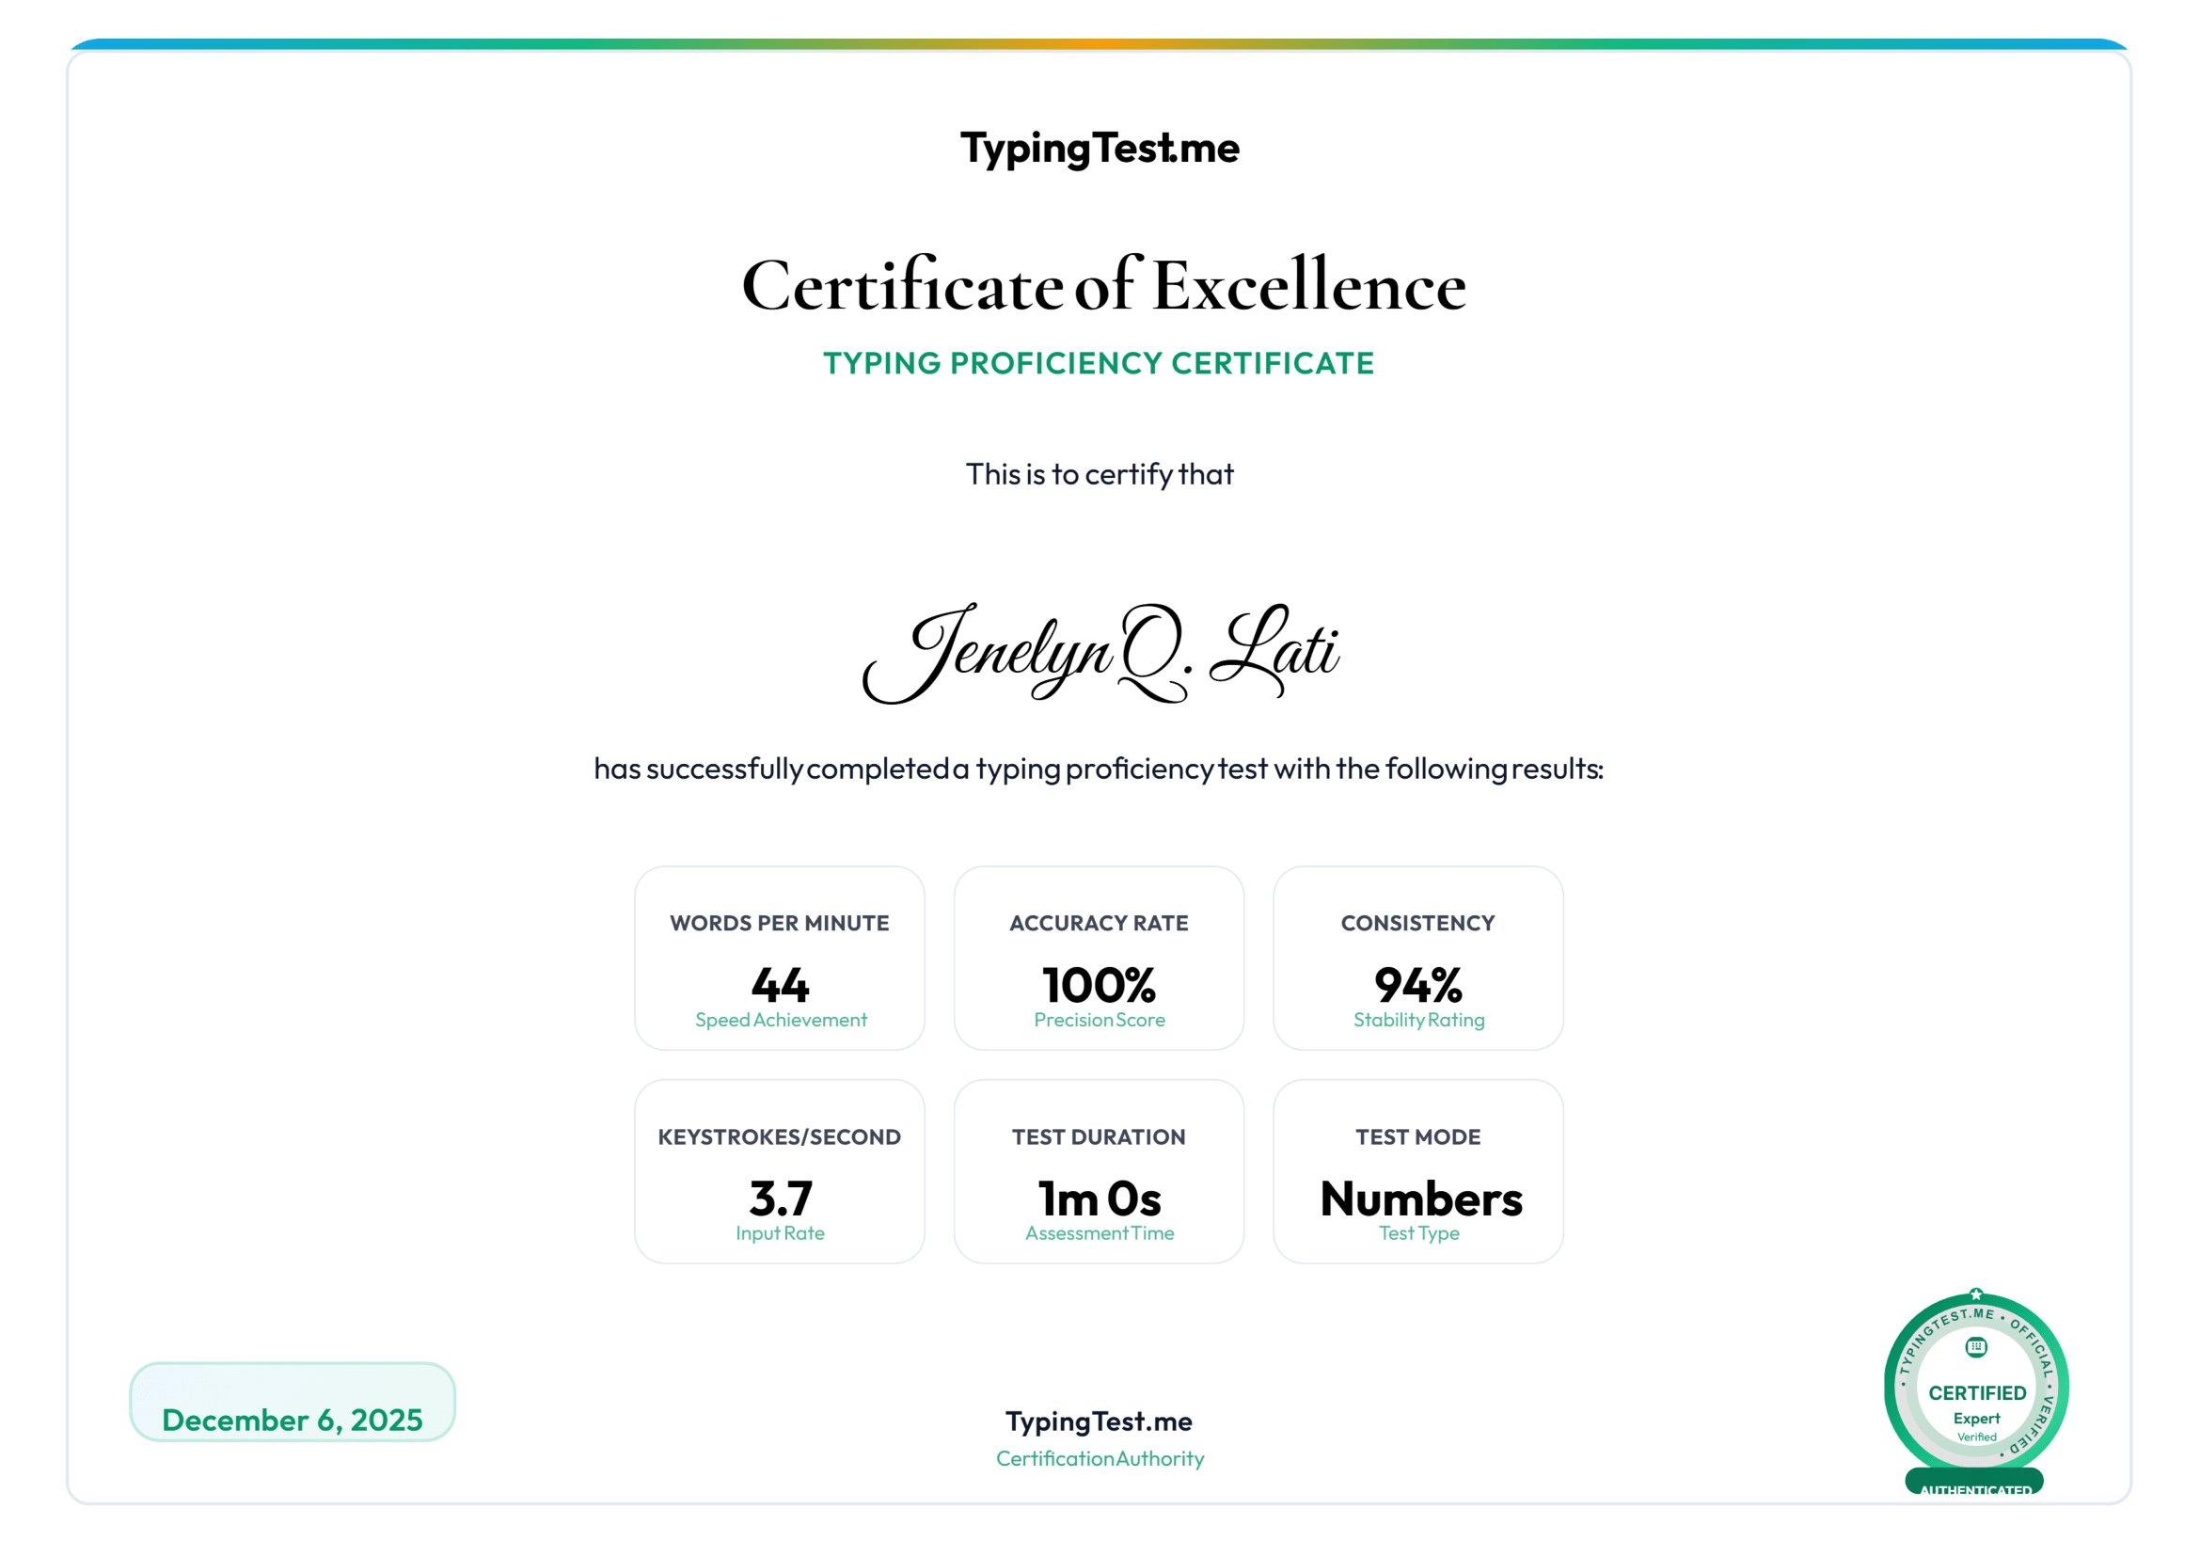Image resolution: width=2200 pixels, height=1556 pixels.
Task: Click the gradient bar at the top edge
Action: tap(1100, 42)
